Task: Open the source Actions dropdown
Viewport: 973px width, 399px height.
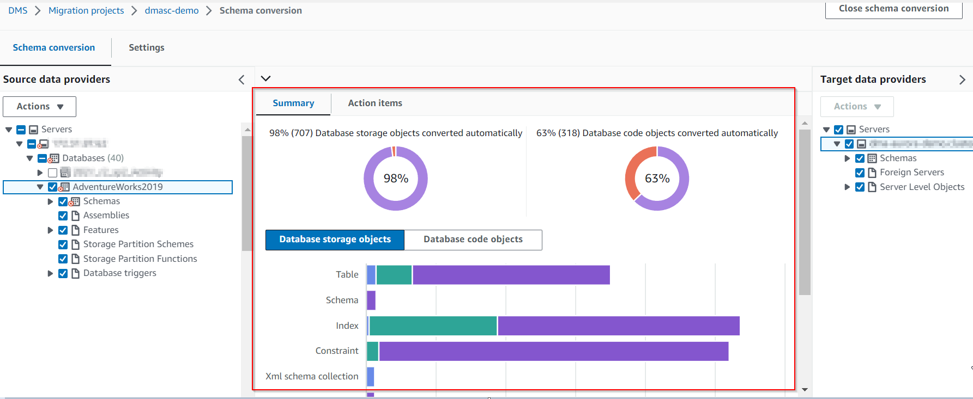Action: click(39, 107)
